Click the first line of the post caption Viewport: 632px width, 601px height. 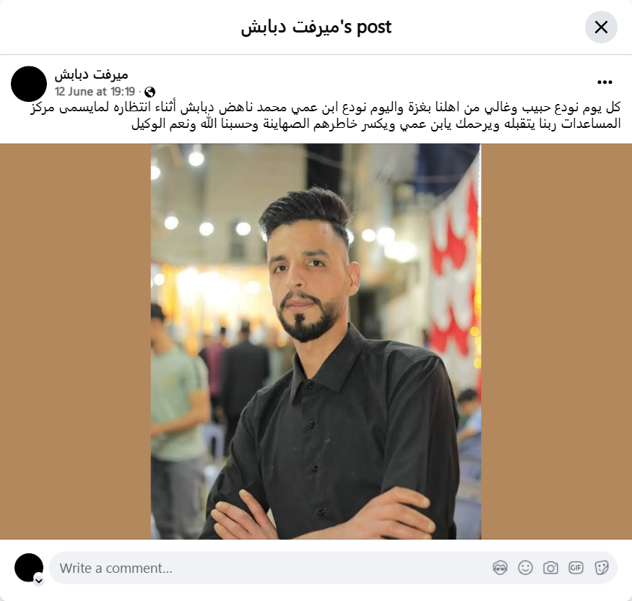pyautogui.click(x=325, y=108)
